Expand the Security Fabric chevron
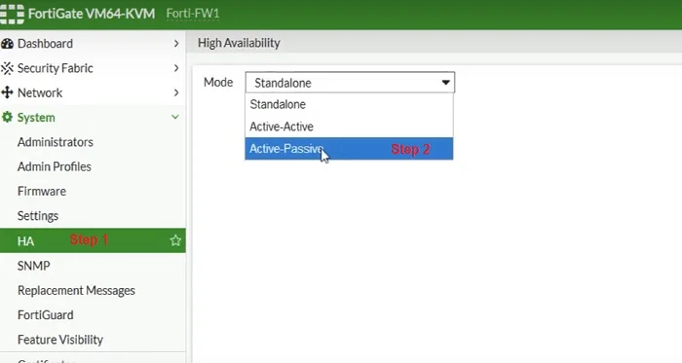Viewport: 682px width, 363px height. click(176, 68)
